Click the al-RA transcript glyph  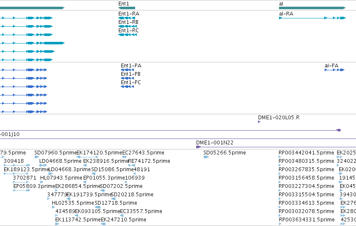pyautogui.click(x=312, y=18)
